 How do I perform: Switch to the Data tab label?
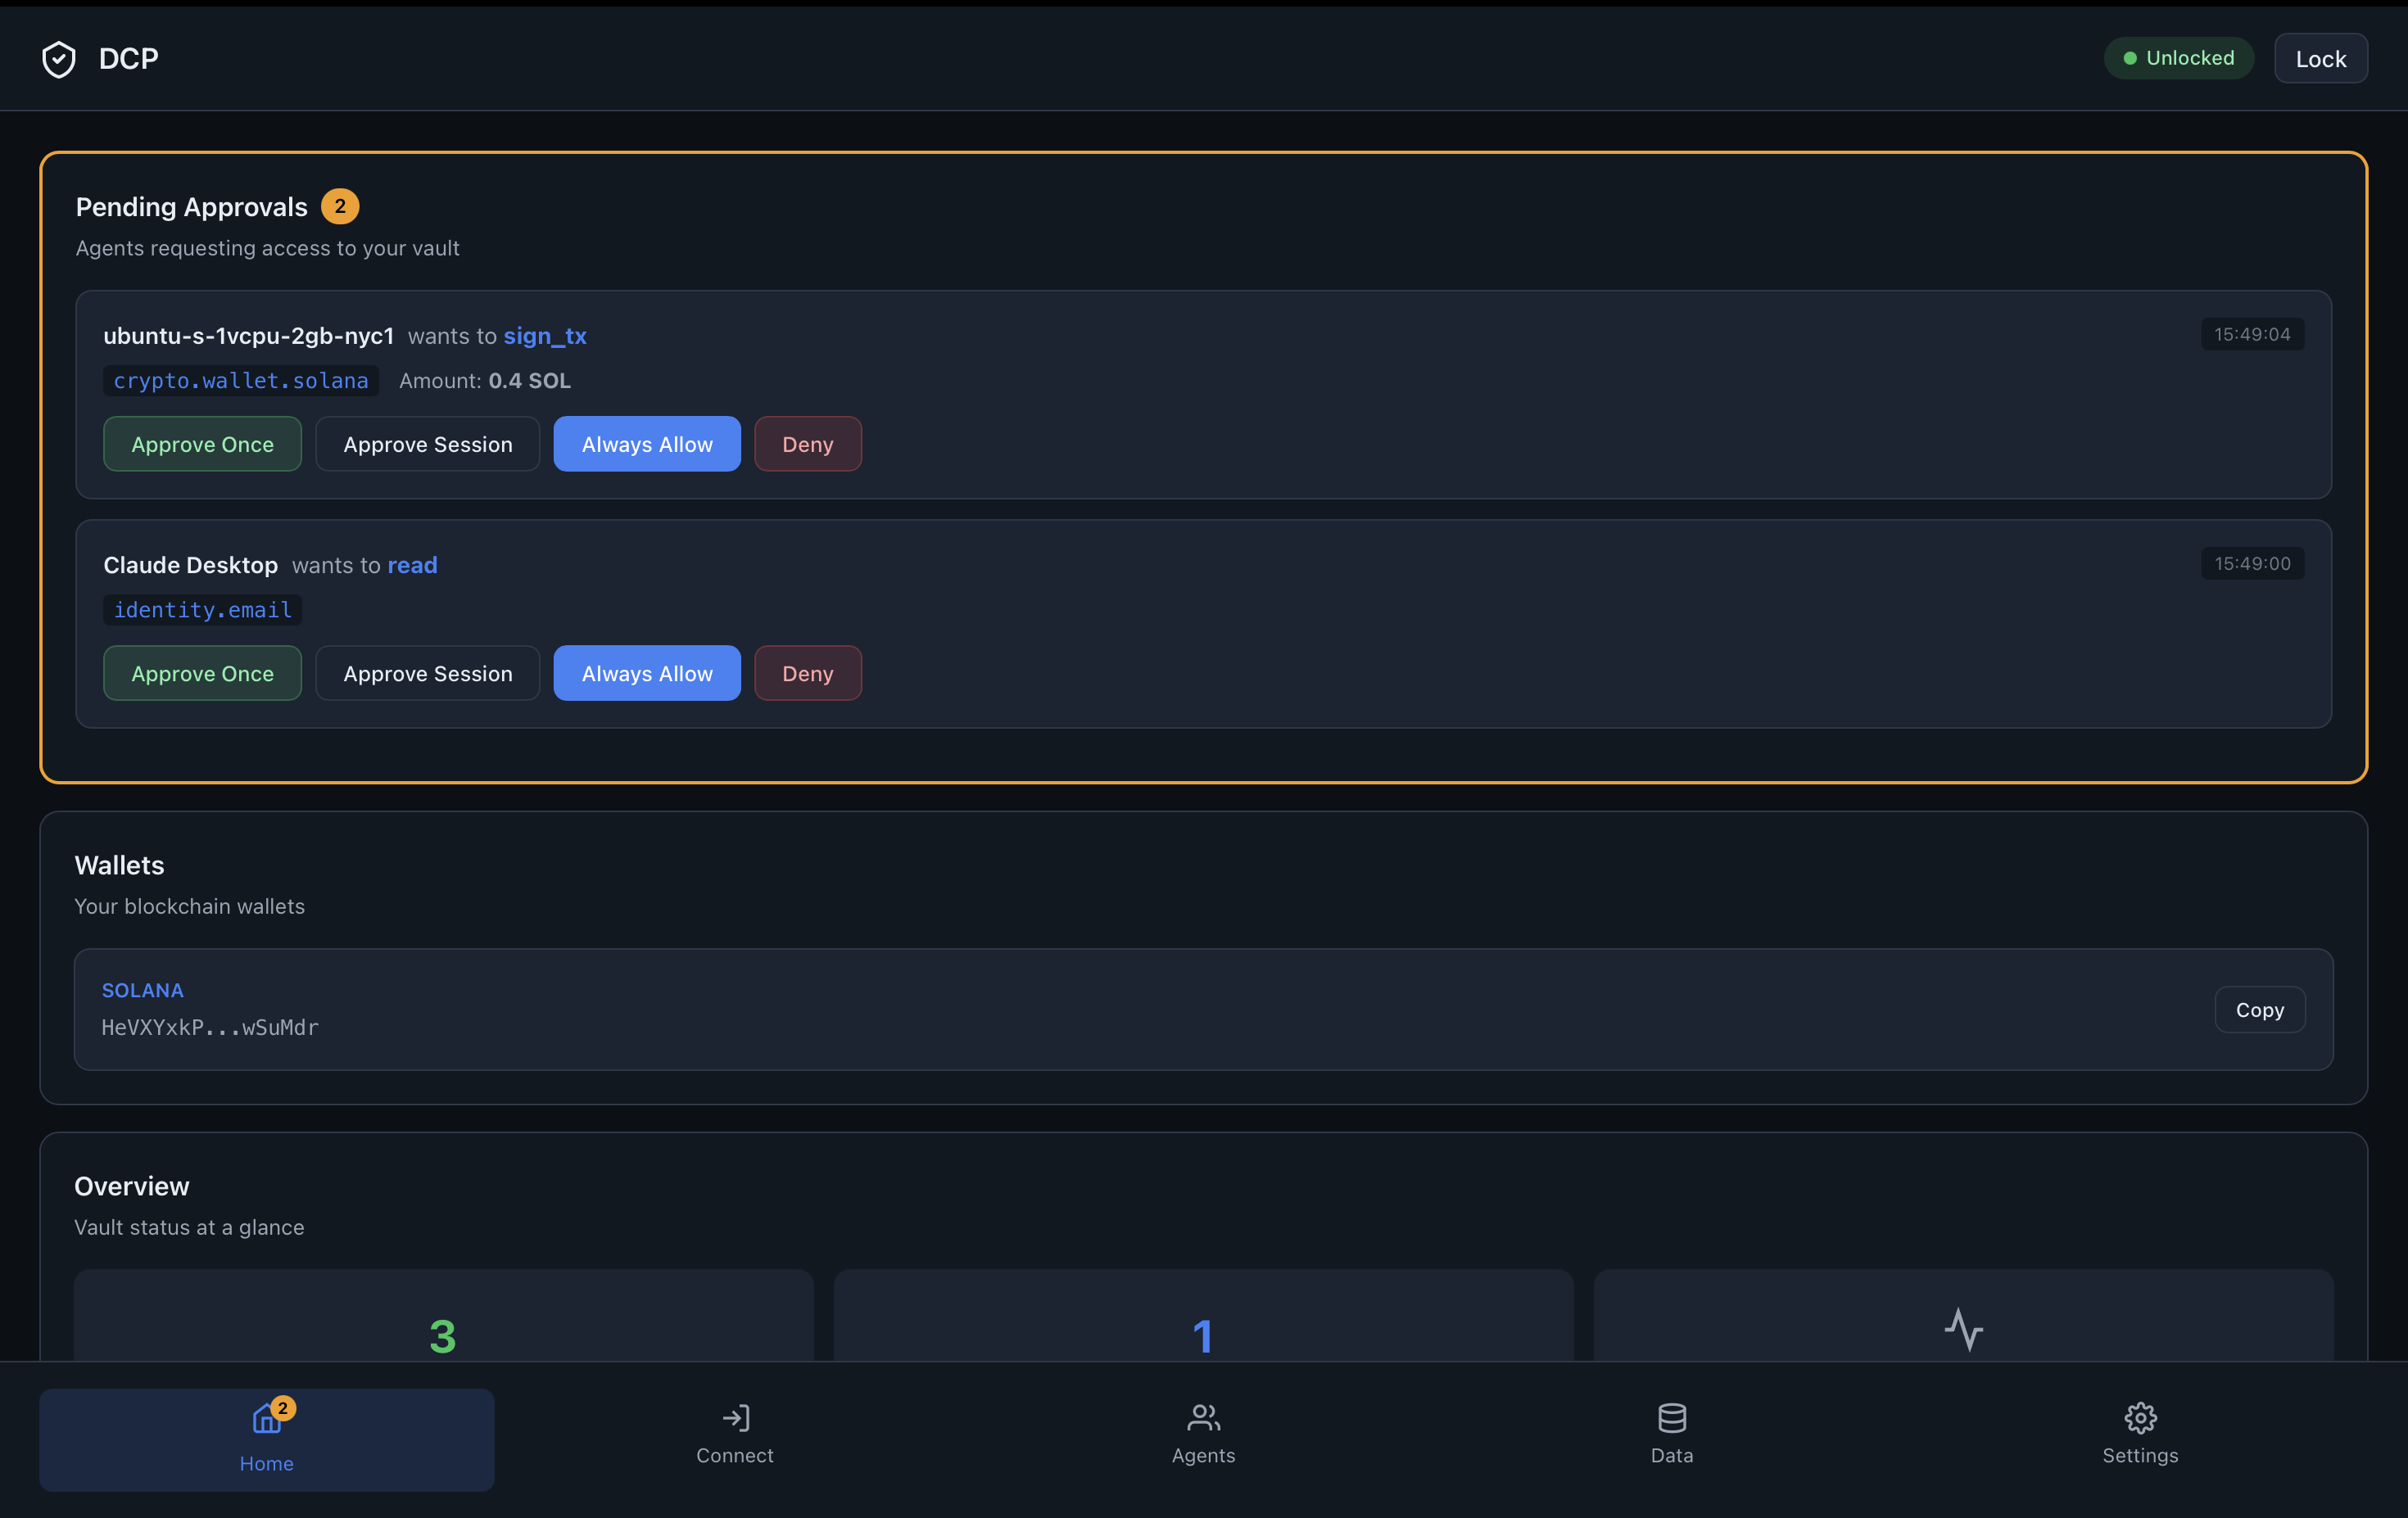tap(1672, 1455)
